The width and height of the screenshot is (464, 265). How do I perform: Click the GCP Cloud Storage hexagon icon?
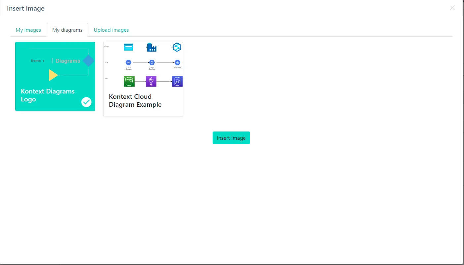[129, 62]
